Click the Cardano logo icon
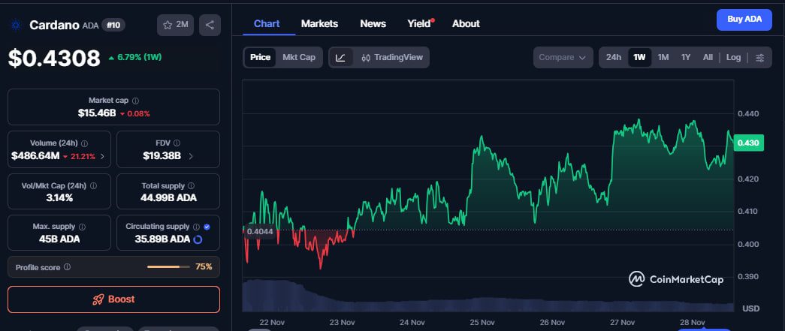The width and height of the screenshot is (785, 331). tap(17, 25)
